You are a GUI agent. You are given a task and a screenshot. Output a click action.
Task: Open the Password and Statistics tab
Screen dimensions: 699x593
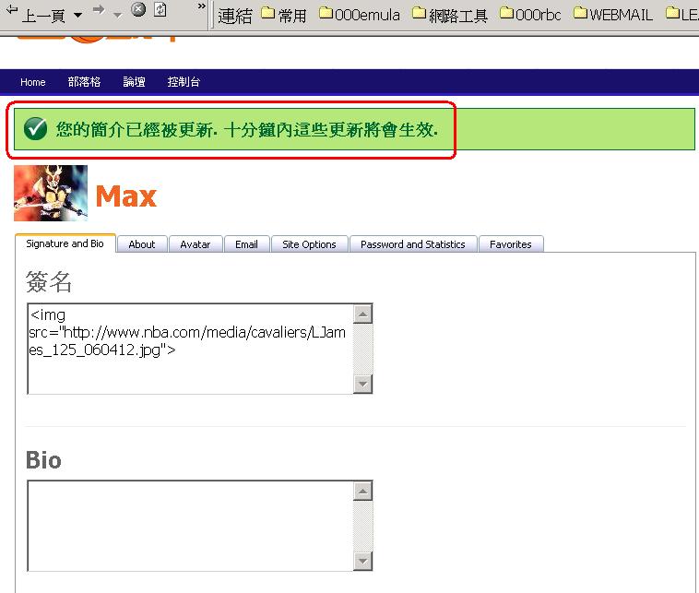(x=412, y=244)
